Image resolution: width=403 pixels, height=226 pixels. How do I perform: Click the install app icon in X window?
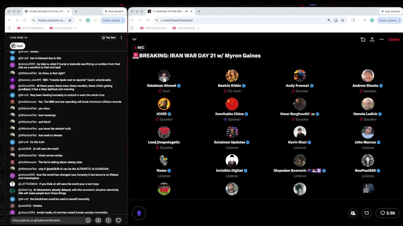[x=336, y=20]
